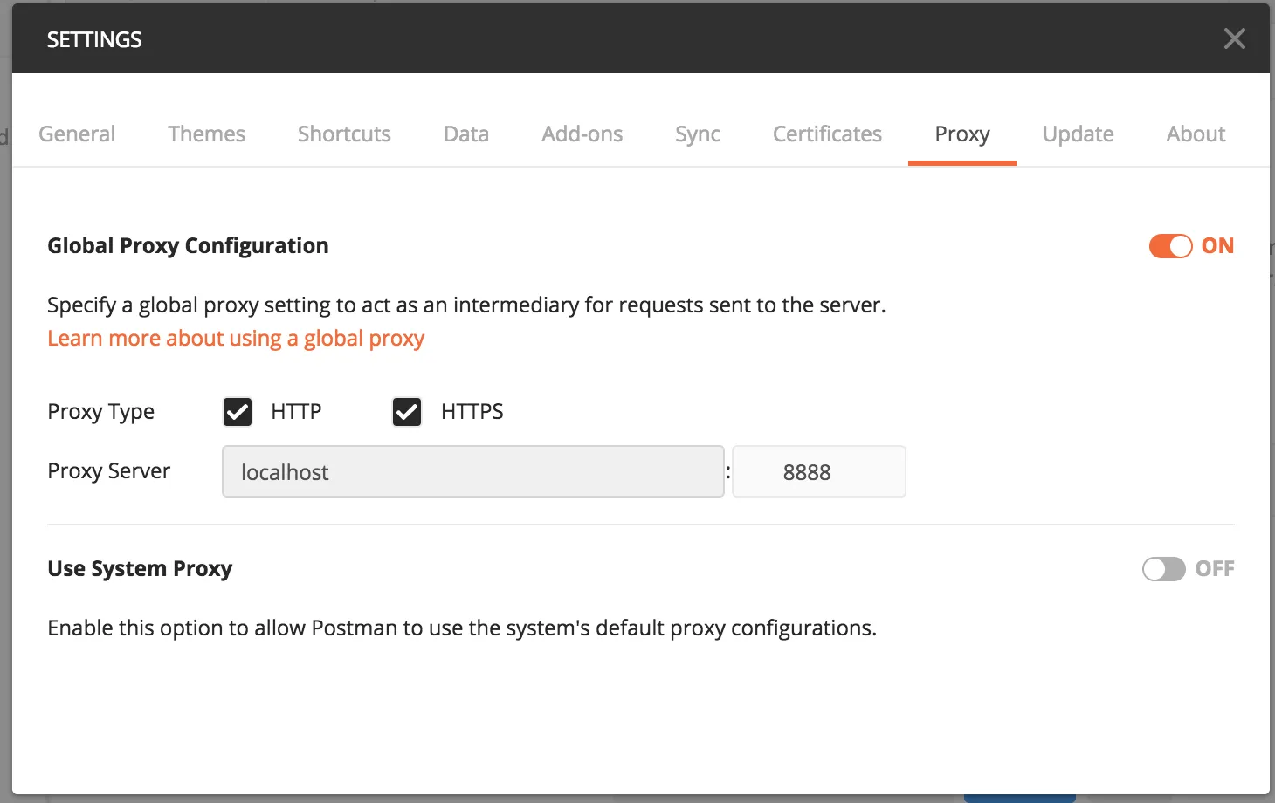Uncheck the HTTPS proxy type checkbox

pos(407,411)
